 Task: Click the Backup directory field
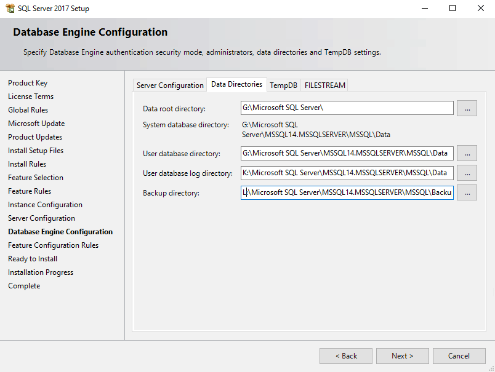point(347,192)
